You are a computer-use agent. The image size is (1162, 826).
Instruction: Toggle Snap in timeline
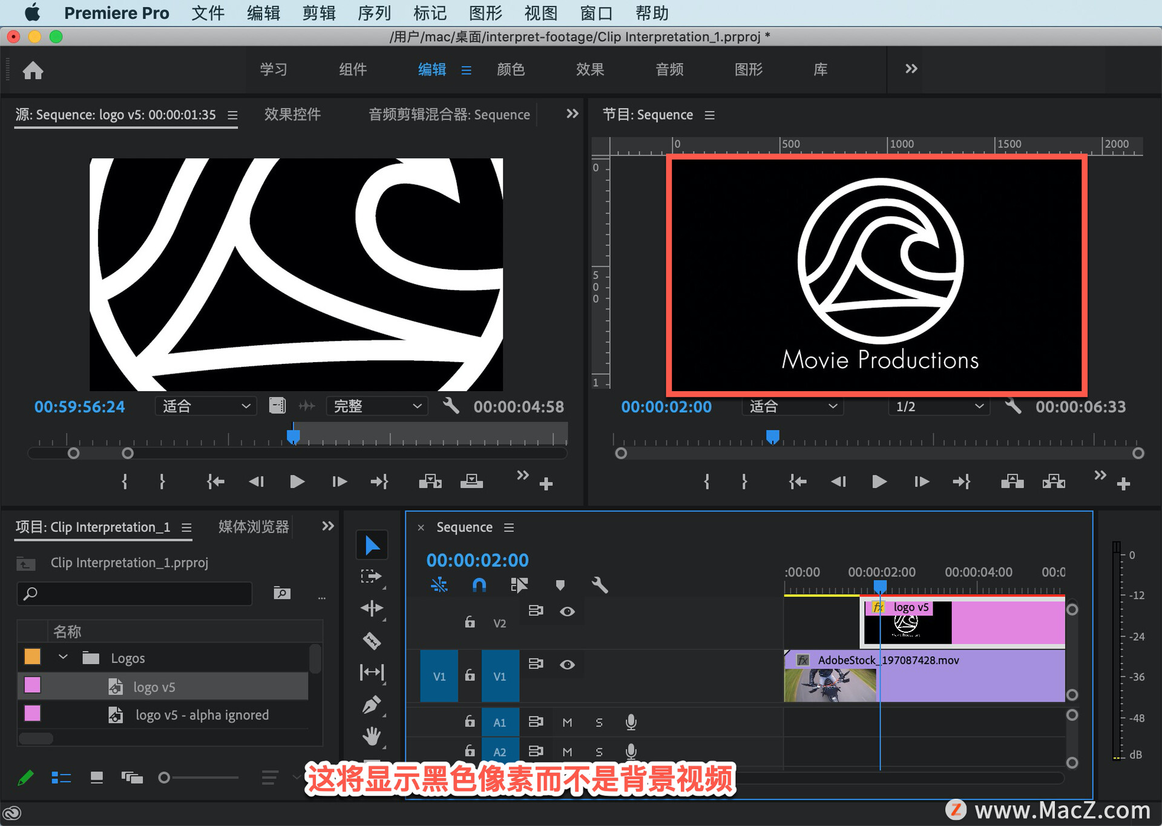(479, 585)
